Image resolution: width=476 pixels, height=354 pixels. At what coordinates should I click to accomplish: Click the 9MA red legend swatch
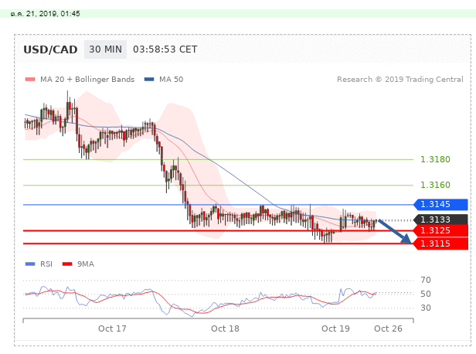(x=67, y=264)
